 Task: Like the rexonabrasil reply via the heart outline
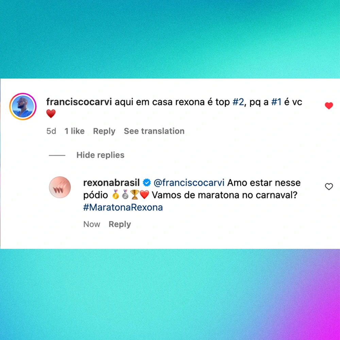[329, 186]
